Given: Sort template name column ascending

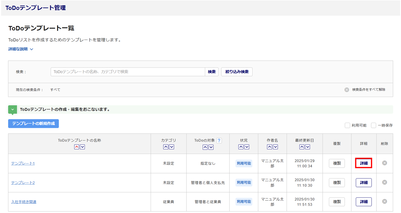Looking at the screenshot, I should tap(77, 147).
